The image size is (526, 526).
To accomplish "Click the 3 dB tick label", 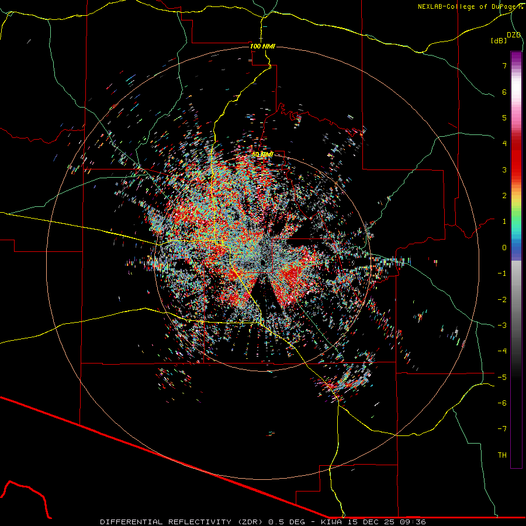I will (x=504, y=169).
